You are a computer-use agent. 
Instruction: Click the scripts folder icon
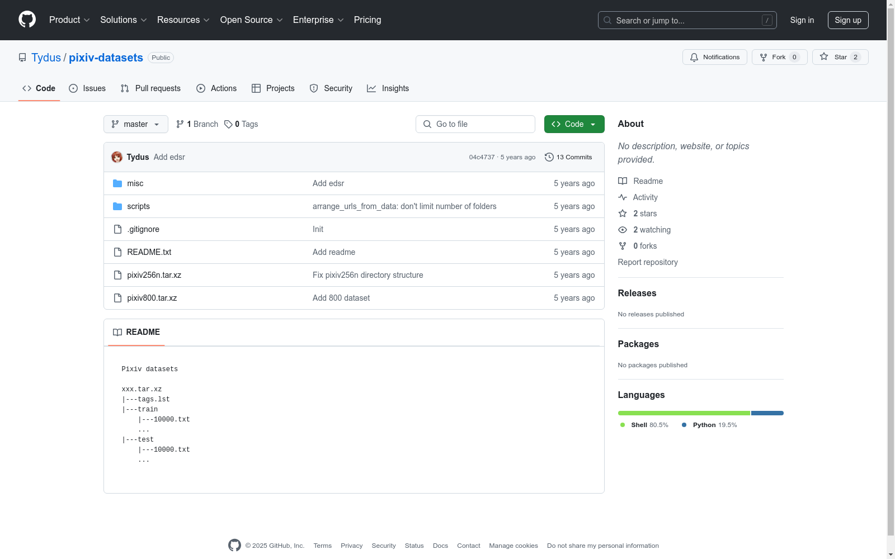pyautogui.click(x=117, y=206)
